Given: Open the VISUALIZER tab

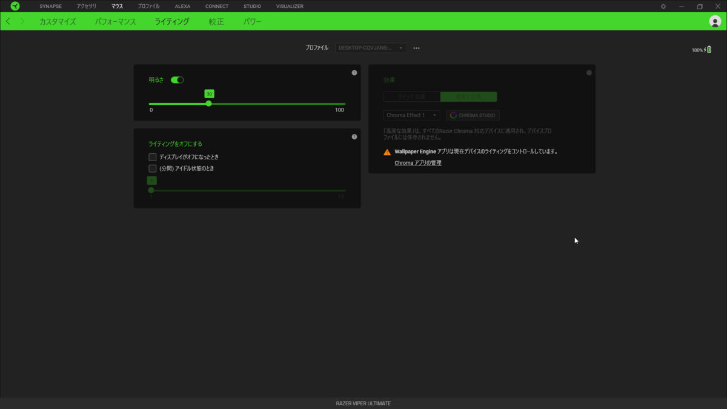Looking at the screenshot, I should (290, 6).
